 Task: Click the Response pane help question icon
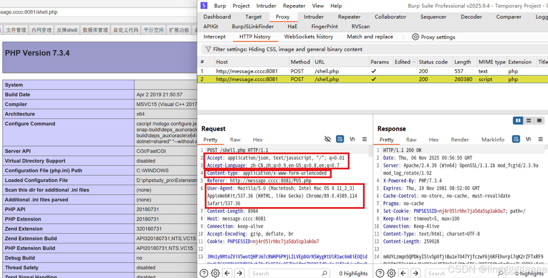click(380, 273)
